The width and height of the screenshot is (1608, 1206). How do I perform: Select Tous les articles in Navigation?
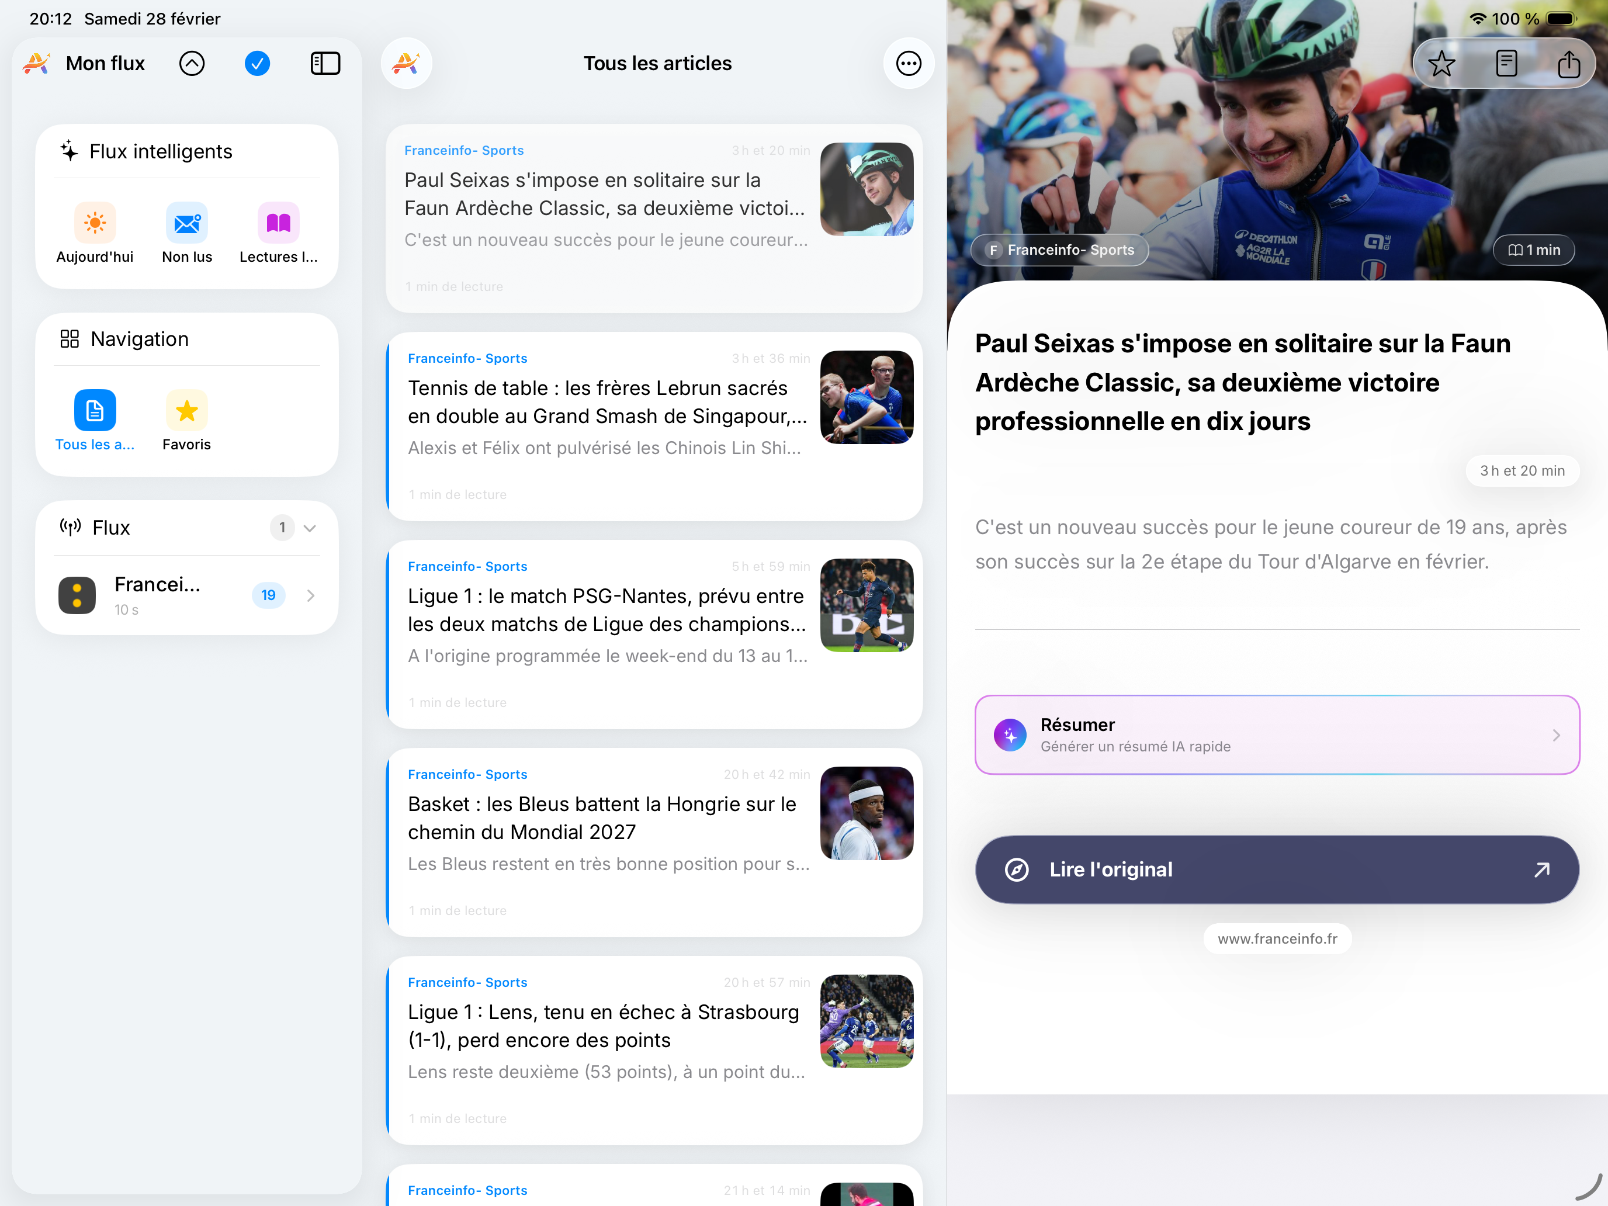[95, 421]
